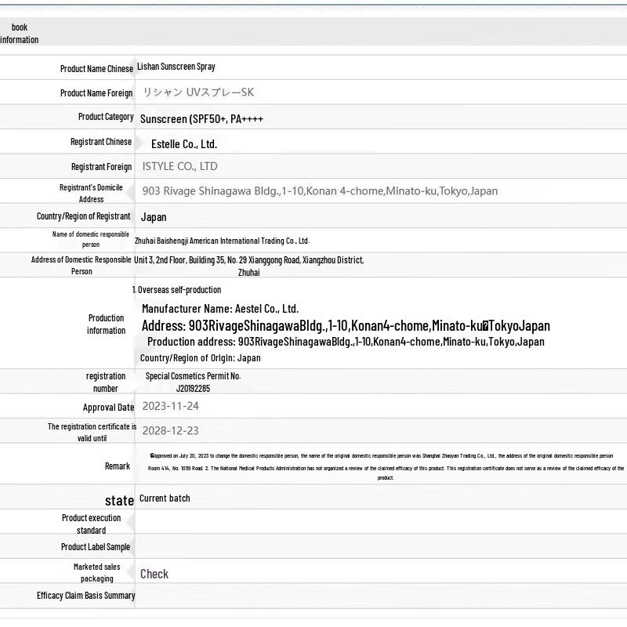The width and height of the screenshot is (627, 627).
Task: Click the Sunscreen SPF50+ product category value
Action: coord(201,119)
